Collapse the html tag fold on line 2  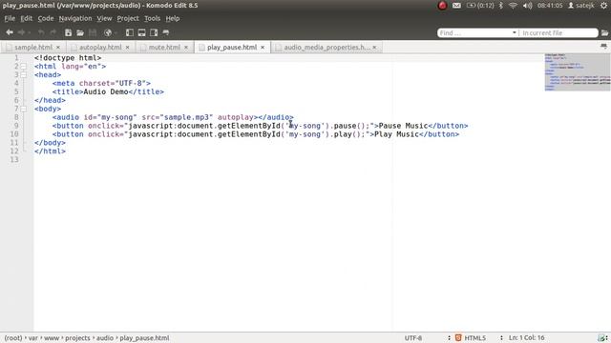click(x=24, y=67)
